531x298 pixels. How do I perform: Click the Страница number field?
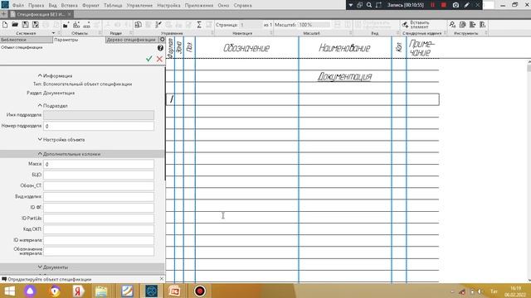click(251, 25)
